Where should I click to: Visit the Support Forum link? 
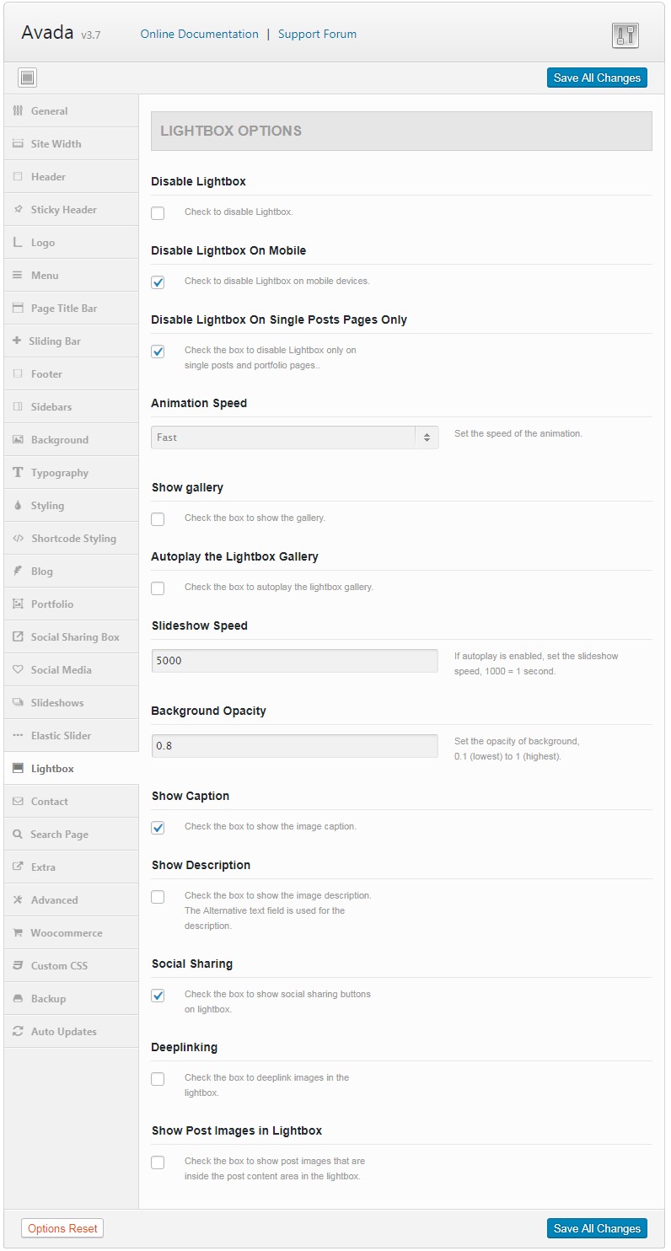[317, 35]
